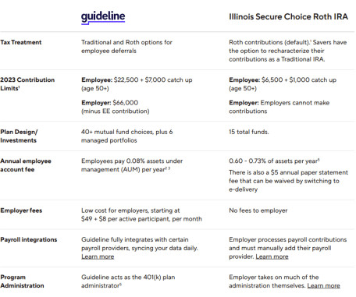
Task: Click the 0.60 - 0.73% of assets text
Action: click(274, 161)
